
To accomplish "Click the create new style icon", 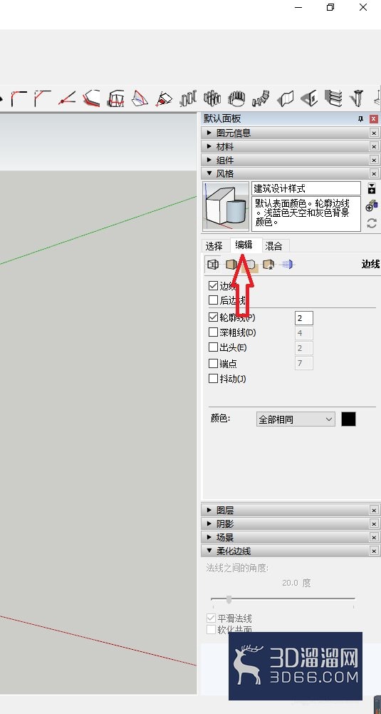I will point(372,206).
